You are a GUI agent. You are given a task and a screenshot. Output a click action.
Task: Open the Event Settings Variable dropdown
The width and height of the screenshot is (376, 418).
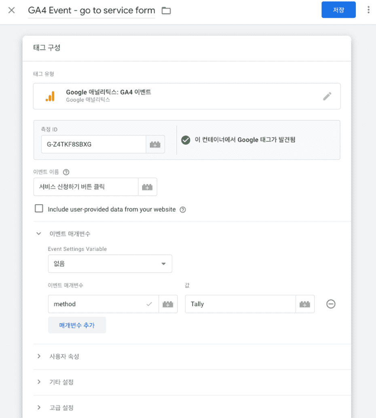(x=110, y=264)
